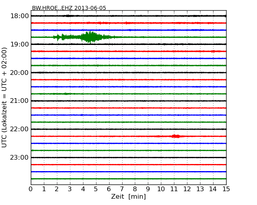
Task: Click the plot title BW.HROE..EHZ 2013-06-05
Action: click(x=69, y=8)
